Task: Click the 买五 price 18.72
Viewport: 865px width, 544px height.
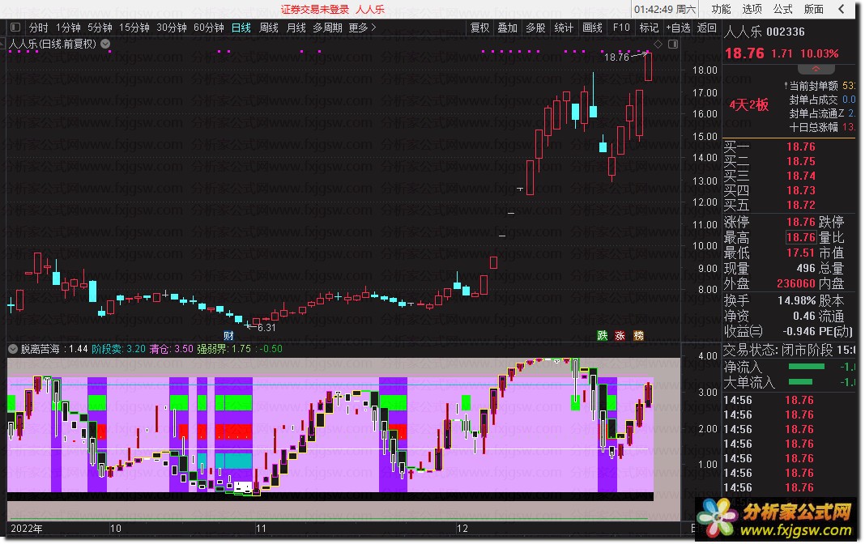Action: pyautogui.click(x=800, y=205)
